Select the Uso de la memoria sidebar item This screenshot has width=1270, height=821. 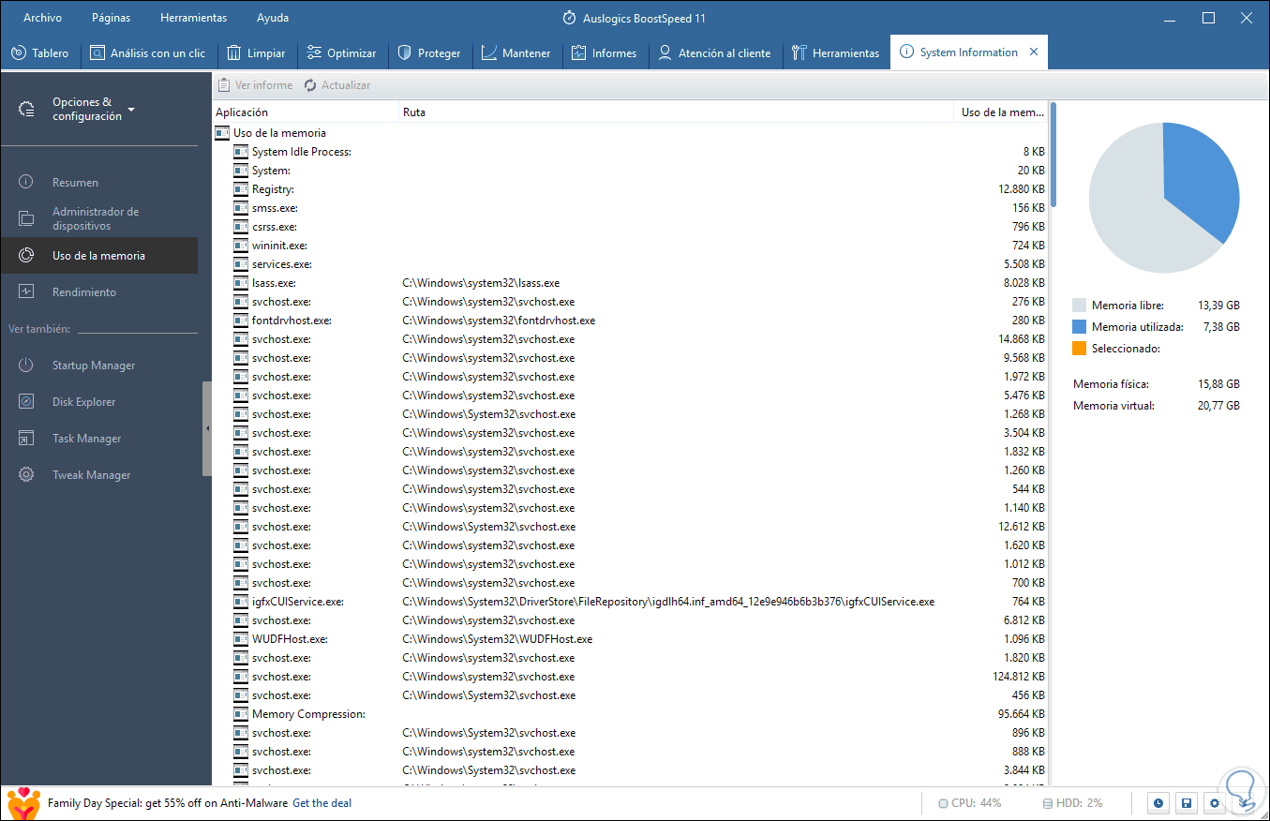pos(98,255)
